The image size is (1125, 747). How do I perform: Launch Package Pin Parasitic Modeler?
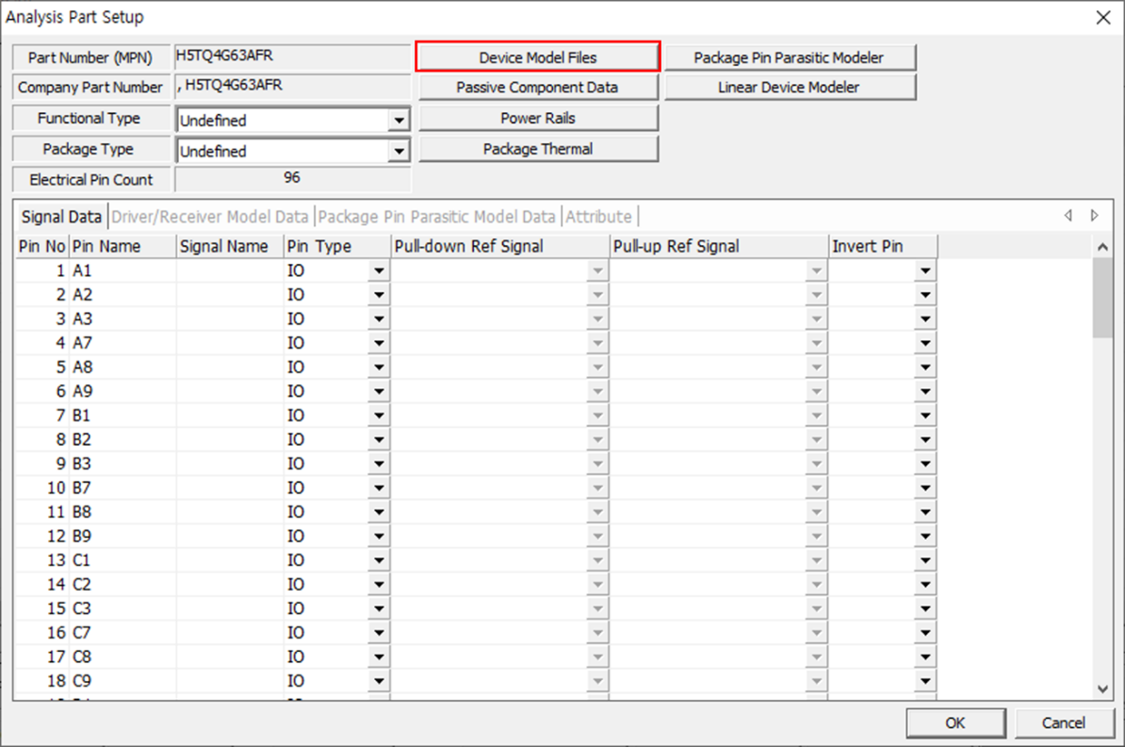tap(789, 57)
